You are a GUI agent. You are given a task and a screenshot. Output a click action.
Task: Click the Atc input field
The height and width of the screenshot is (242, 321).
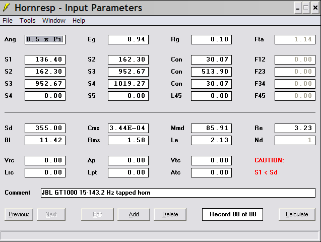click(211, 172)
